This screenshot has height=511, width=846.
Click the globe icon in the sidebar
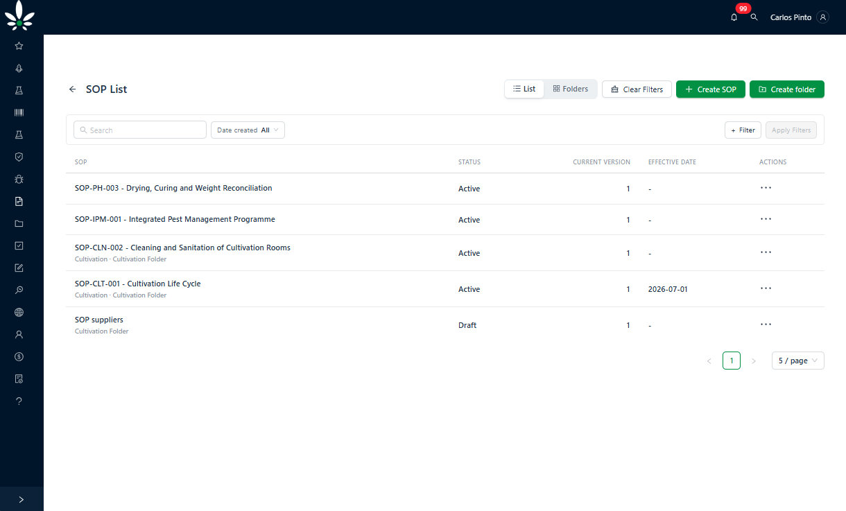(19, 312)
